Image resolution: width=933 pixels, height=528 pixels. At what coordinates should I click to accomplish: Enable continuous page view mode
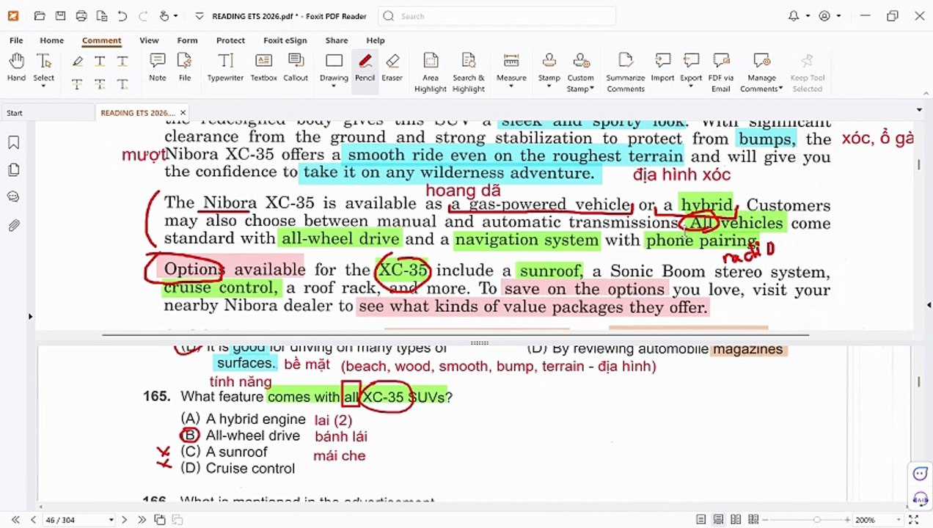pyautogui.click(x=719, y=519)
